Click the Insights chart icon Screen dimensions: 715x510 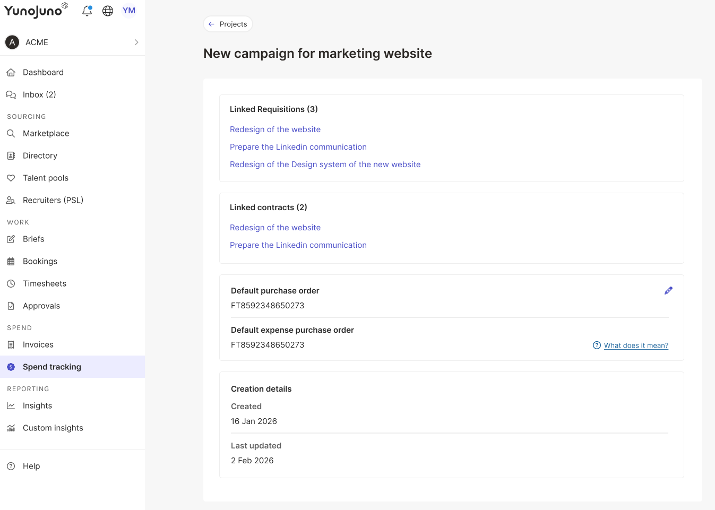point(11,406)
